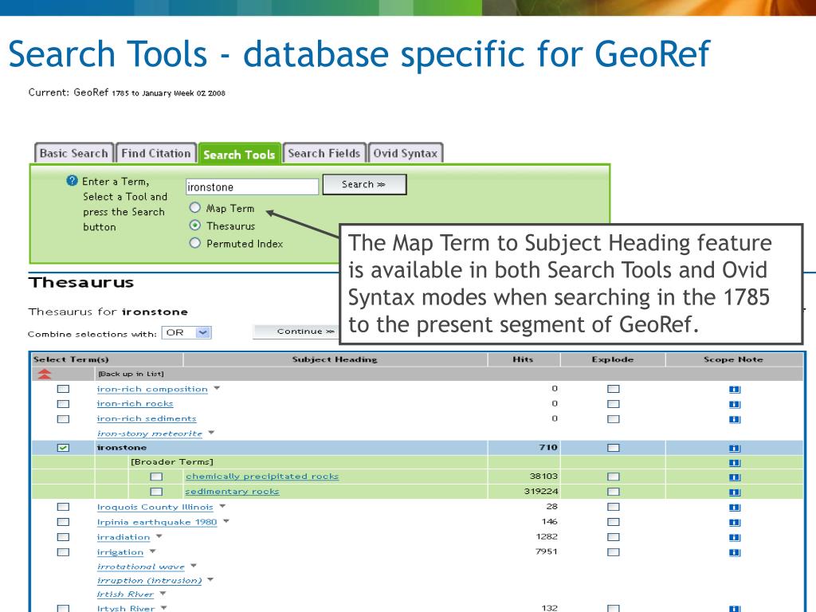
Task: Select the Permuted Index radio button
Action: coord(194,243)
